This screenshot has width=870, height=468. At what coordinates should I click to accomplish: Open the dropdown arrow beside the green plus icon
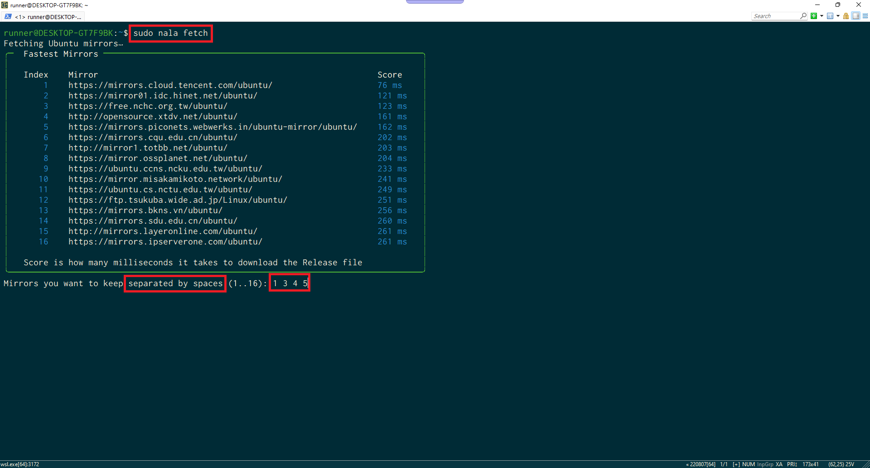pos(822,16)
